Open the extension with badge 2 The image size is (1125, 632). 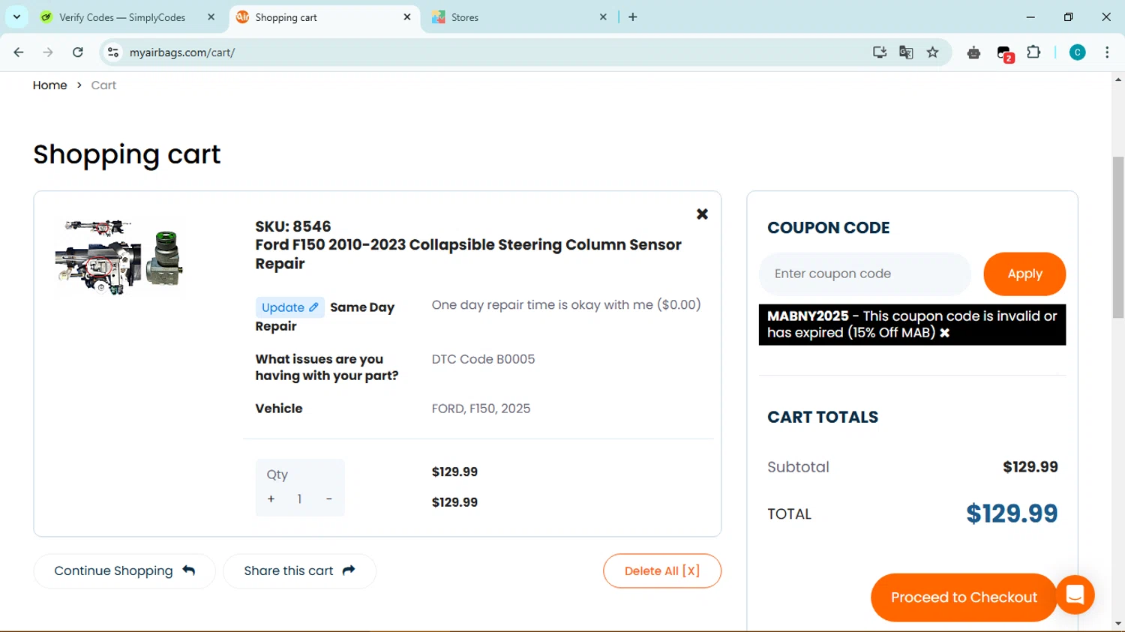[1005, 53]
